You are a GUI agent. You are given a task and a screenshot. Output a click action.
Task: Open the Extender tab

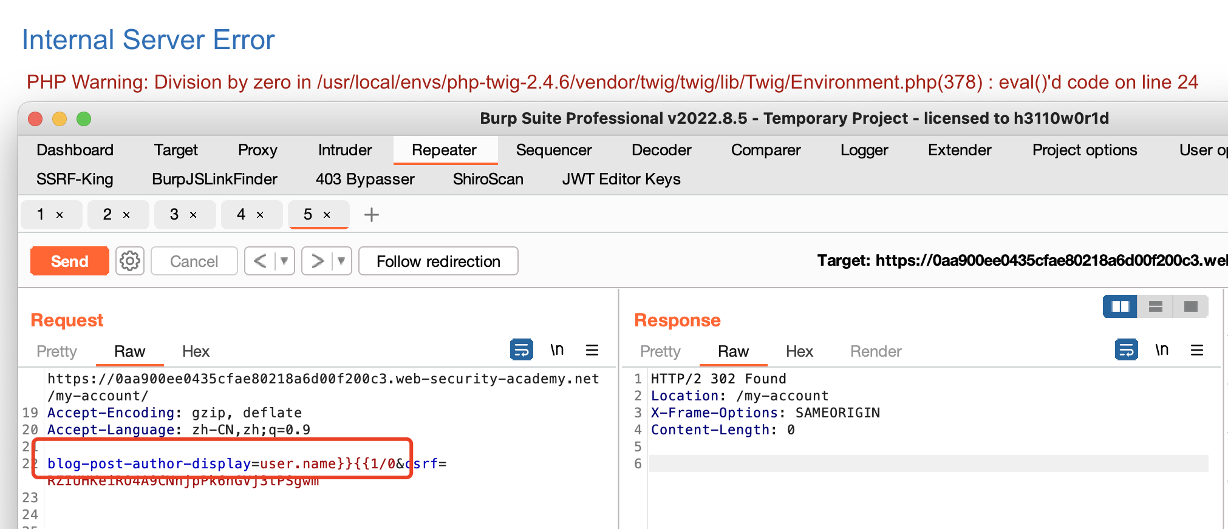(x=960, y=150)
